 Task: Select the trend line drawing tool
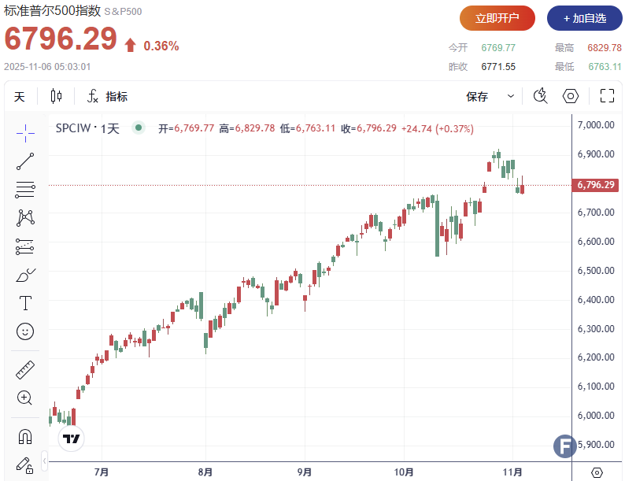25,161
